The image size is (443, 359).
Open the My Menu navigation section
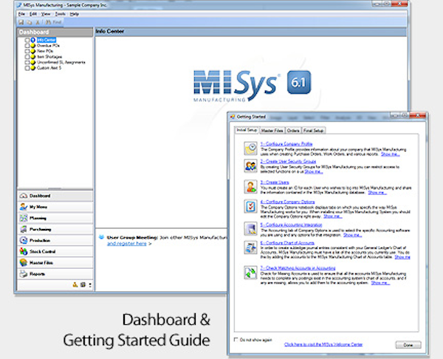pyautogui.click(x=55, y=207)
